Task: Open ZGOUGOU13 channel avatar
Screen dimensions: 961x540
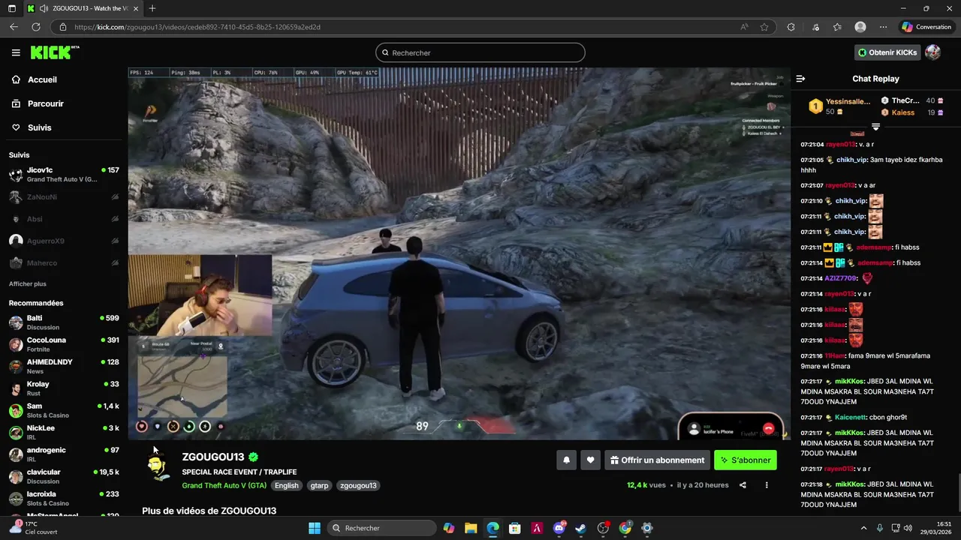Action: click(x=157, y=466)
